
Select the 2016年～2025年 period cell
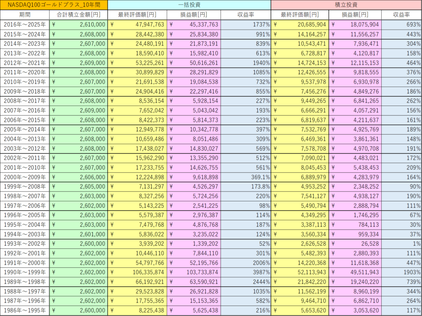coord(25,25)
